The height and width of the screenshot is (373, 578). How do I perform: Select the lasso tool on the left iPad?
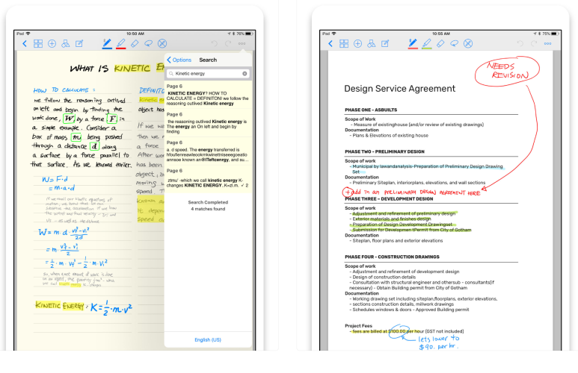pyautogui.click(x=148, y=44)
